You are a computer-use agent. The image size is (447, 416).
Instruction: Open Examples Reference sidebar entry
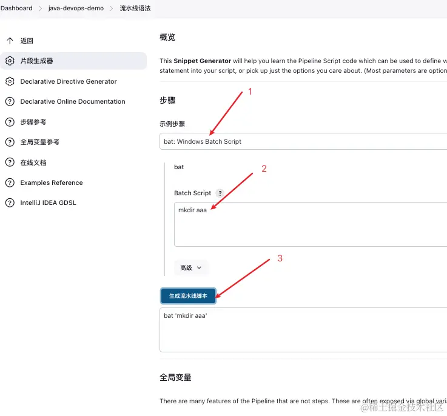pyautogui.click(x=73, y=183)
